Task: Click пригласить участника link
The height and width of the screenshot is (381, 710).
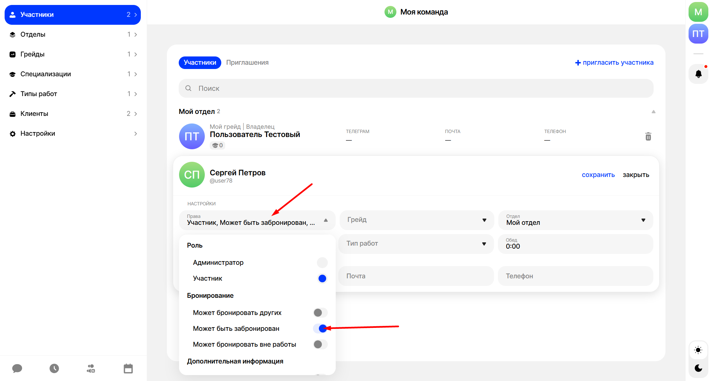Action: (x=614, y=62)
